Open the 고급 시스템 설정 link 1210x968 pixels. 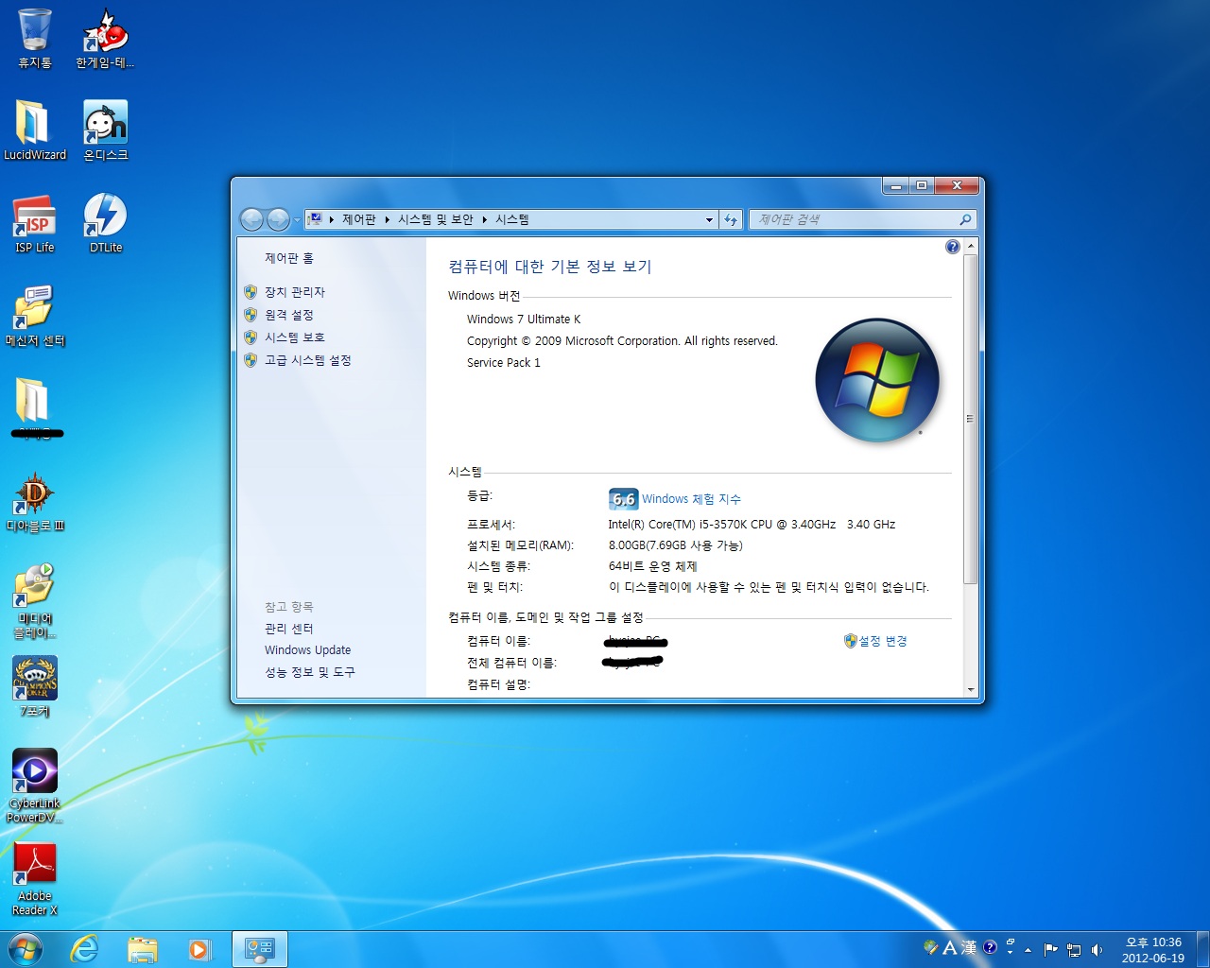[x=308, y=360]
